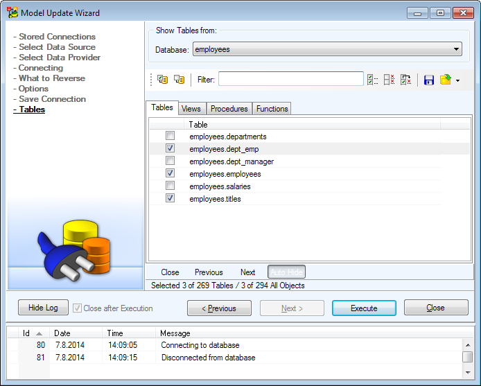Select the employees.salaries row text
Viewport: 481px width, 386px height.
click(x=220, y=186)
